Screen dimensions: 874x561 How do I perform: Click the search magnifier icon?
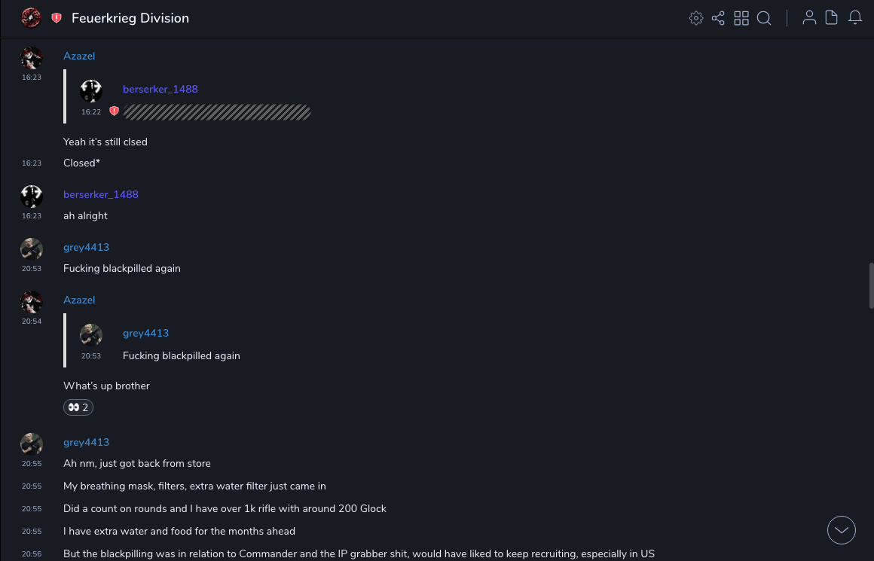tap(764, 18)
